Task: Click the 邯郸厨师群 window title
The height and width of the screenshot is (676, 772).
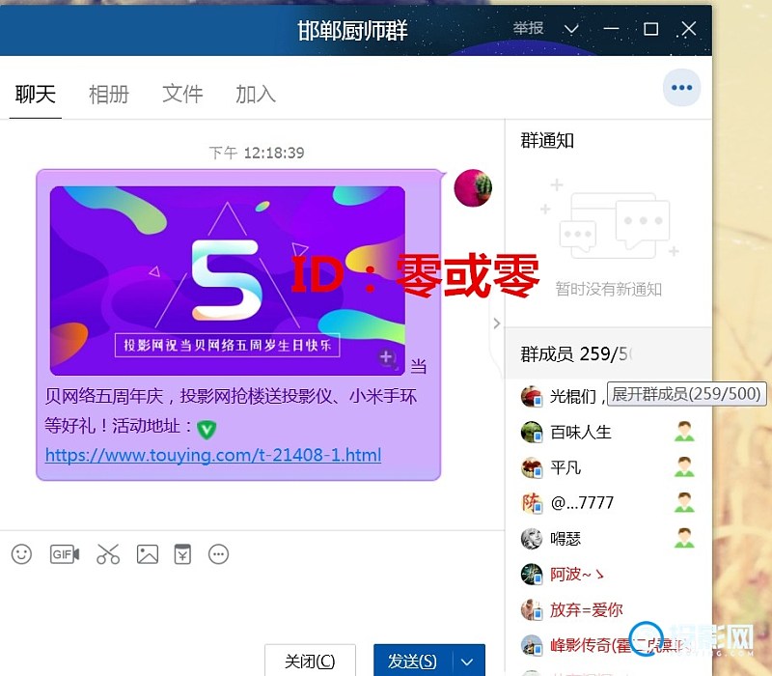Action: [x=352, y=31]
